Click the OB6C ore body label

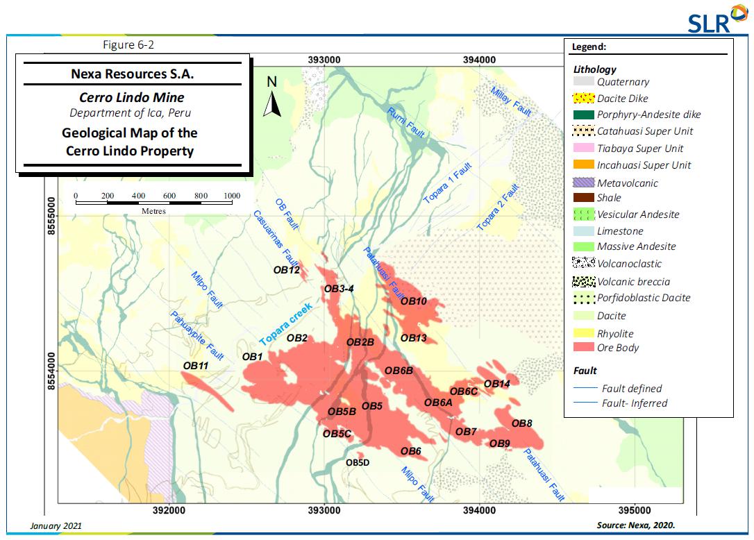(464, 391)
